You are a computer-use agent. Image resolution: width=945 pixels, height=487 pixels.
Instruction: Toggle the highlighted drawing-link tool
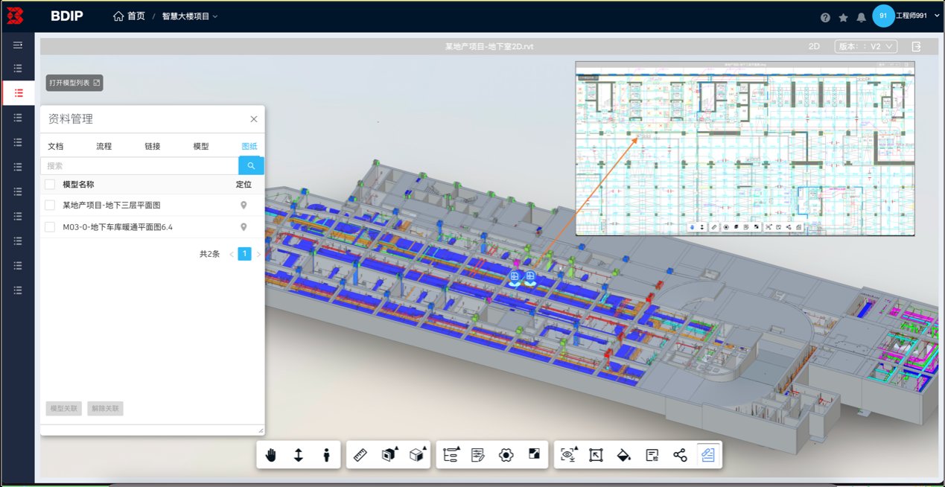708,455
